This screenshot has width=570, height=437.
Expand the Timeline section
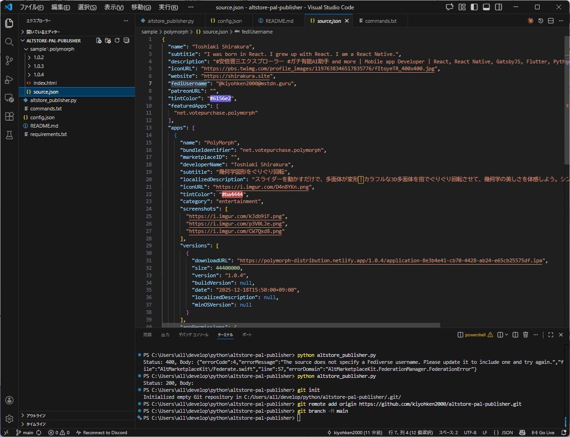pyautogui.click(x=36, y=424)
